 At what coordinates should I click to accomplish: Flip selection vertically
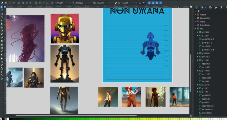tap(30, 3)
